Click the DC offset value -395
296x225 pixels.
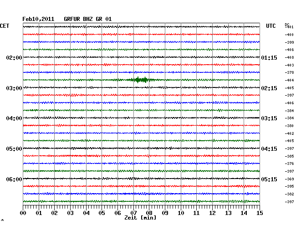(289, 186)
